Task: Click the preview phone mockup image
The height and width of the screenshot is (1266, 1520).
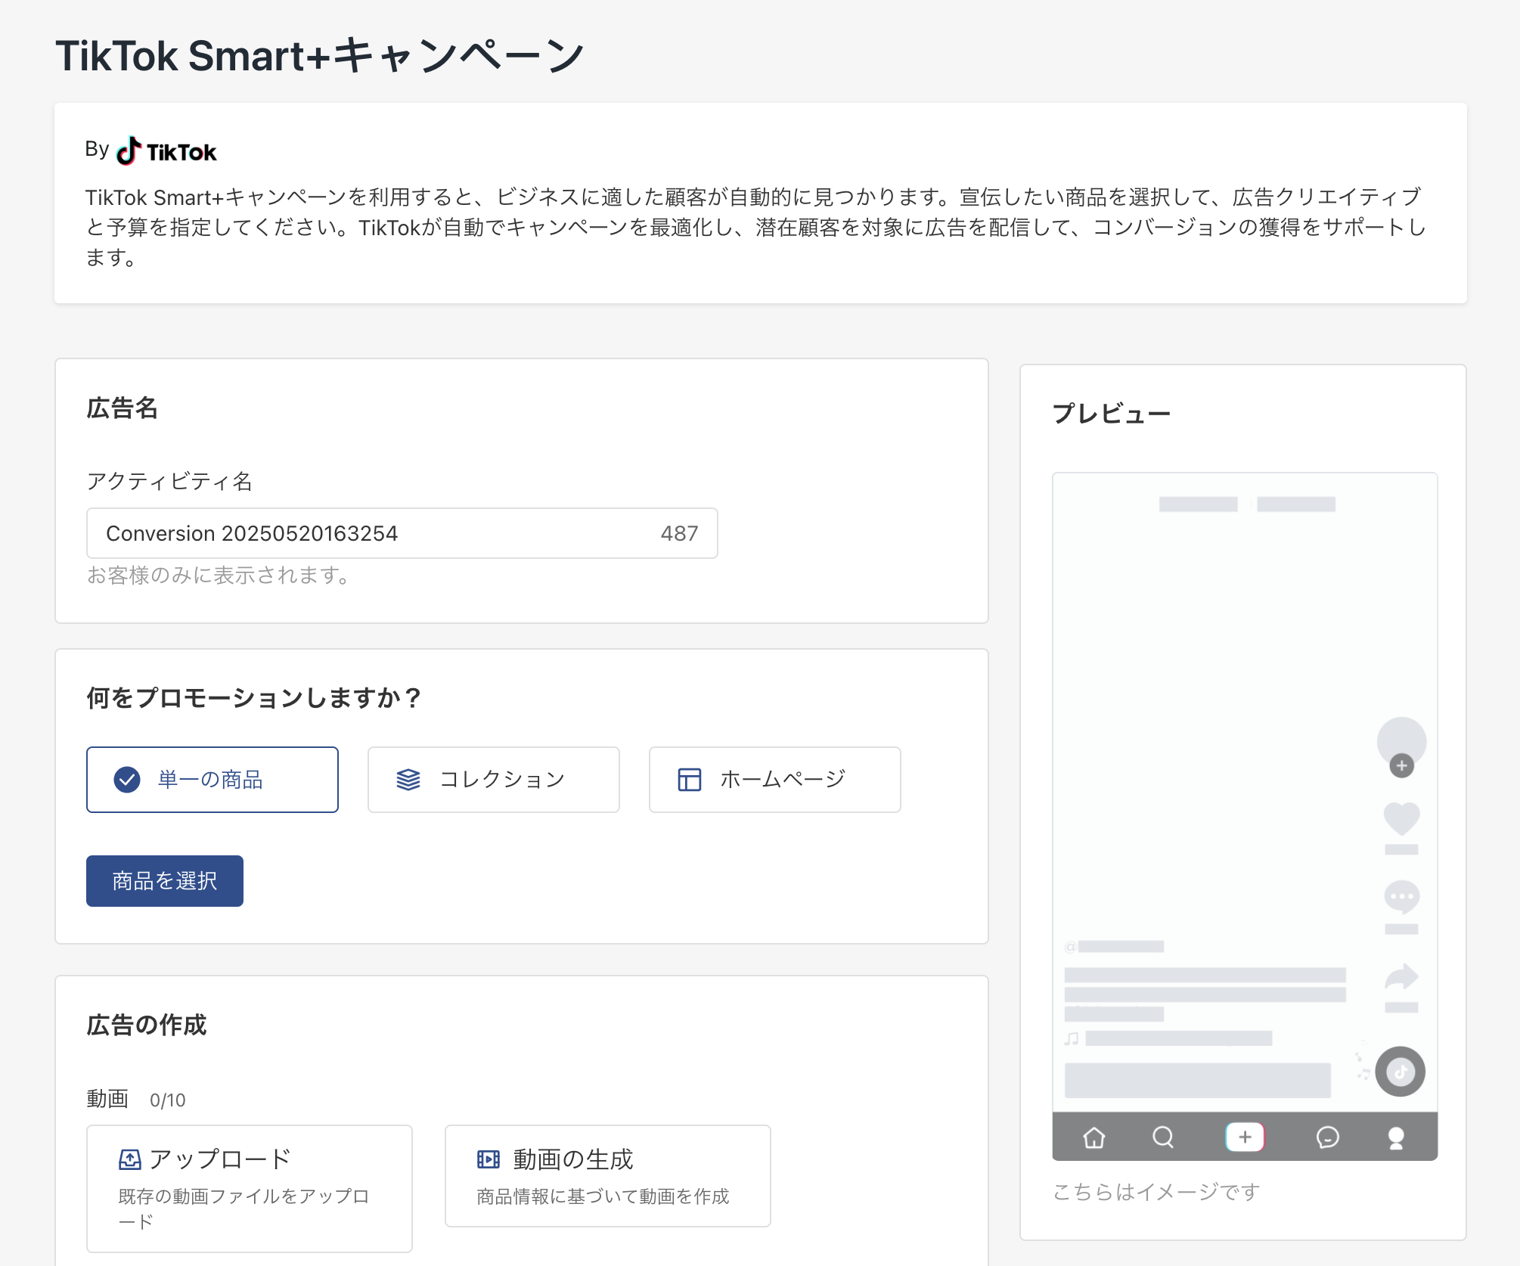Action: (1245, 817)
